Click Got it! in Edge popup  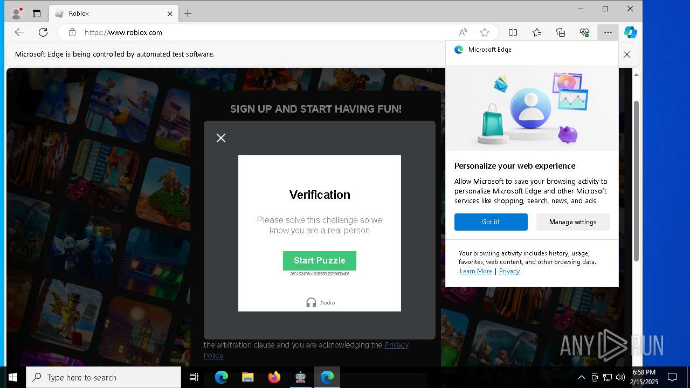491,221
